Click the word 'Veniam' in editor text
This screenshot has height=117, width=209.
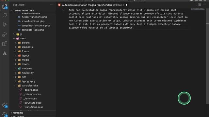[124, 17]
